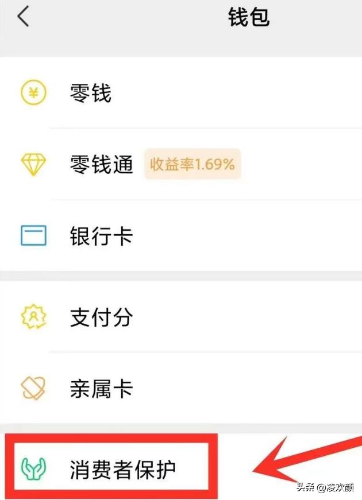Screen dimensions: 362x500
Task: Click the 支付分 badge icon
Action: click(33, 317)
